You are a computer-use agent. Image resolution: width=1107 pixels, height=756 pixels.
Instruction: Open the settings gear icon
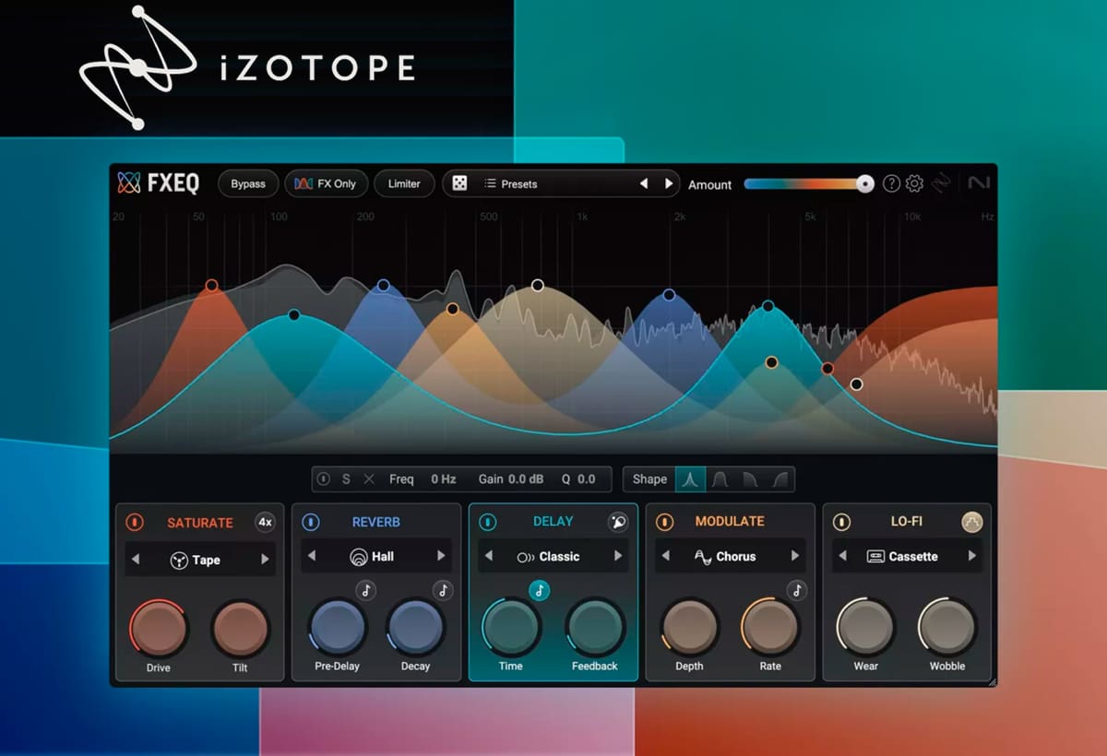914,183
